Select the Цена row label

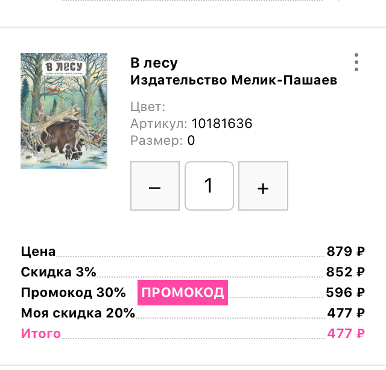pyautogui.click(x=38, y=252)
